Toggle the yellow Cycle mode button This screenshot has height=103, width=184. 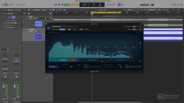76,5
